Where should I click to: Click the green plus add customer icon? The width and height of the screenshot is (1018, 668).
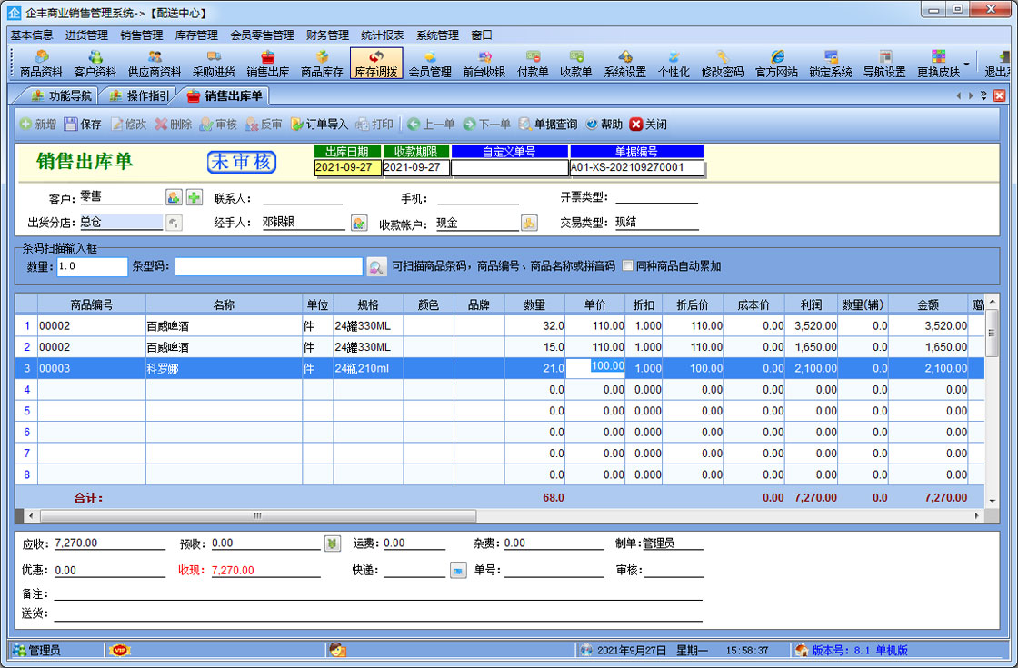(195, 198)
